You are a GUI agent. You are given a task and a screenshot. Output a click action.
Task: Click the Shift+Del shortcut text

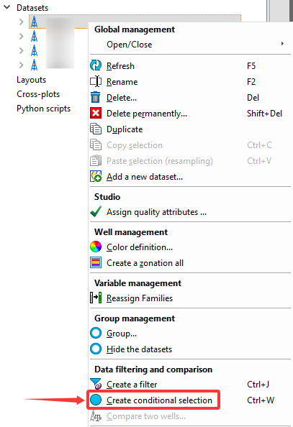point(264,113)
